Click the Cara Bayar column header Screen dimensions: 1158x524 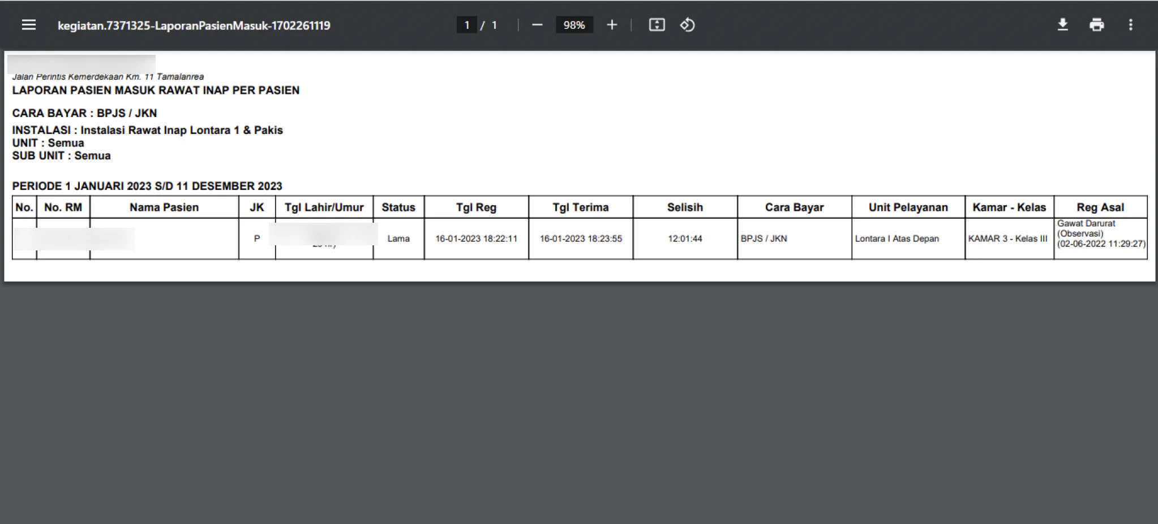pos(794,207)
